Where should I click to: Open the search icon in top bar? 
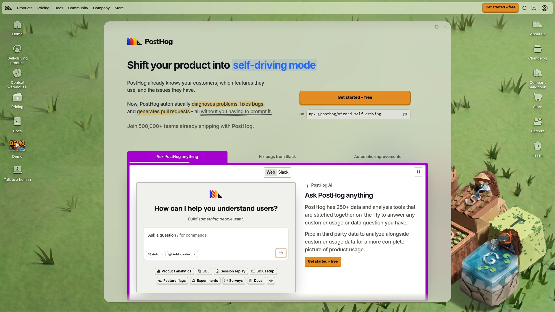point(525,8)
